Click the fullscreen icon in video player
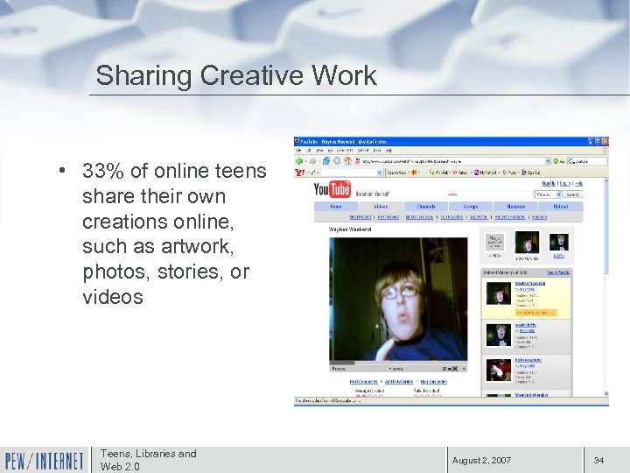Screen dimensions: 630x473 455,369
